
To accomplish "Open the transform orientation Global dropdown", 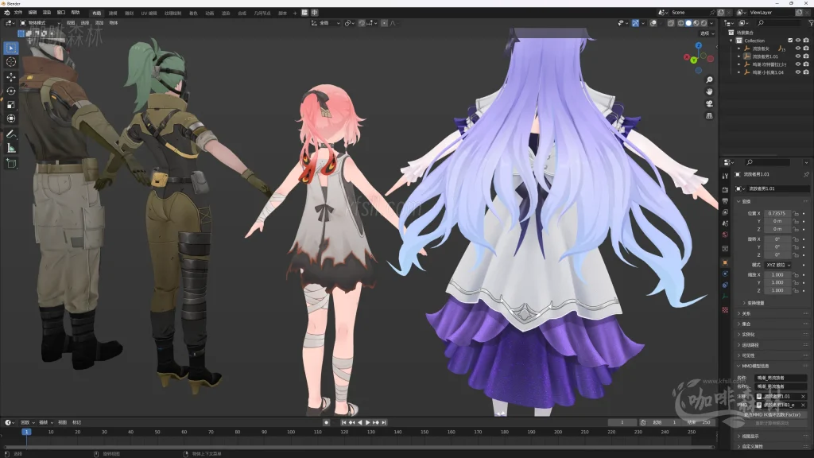I will tap(326, 23).
